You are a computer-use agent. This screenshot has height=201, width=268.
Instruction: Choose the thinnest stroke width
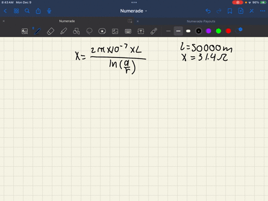coord(168,31)
